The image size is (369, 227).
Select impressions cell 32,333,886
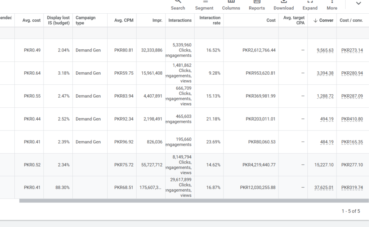pos(152,50)
